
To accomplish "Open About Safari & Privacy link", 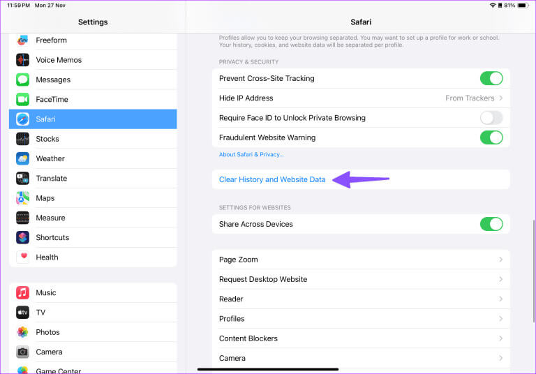I will 251,154.
